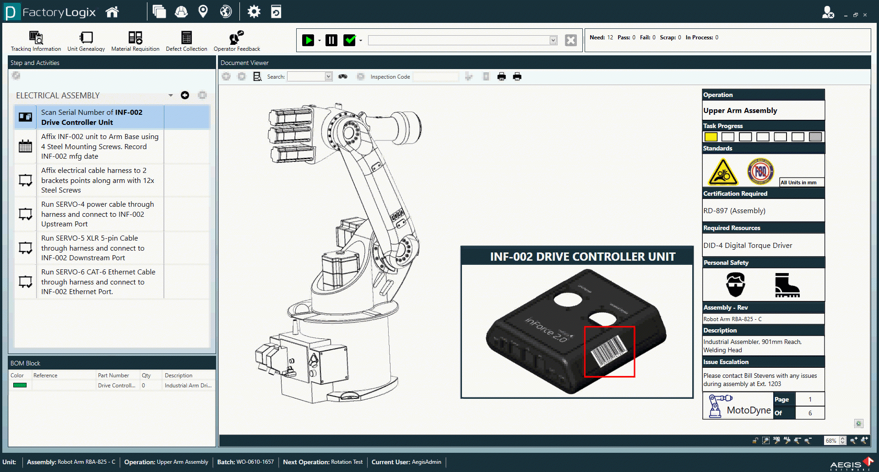Click the yellow Task Progress box
879x472 pixels.
711,137
